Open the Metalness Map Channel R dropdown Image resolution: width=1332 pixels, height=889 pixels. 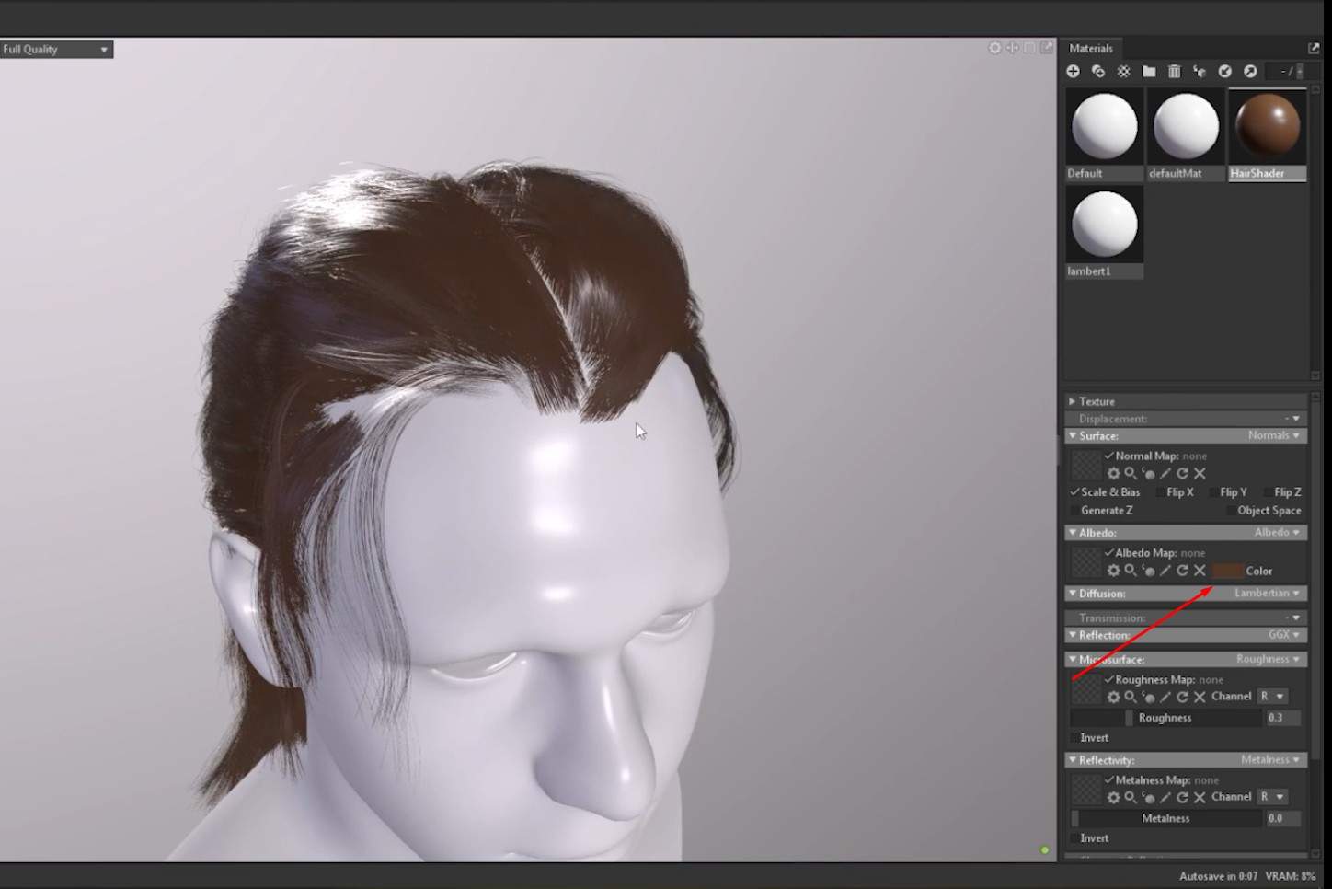coord(1273,797)
